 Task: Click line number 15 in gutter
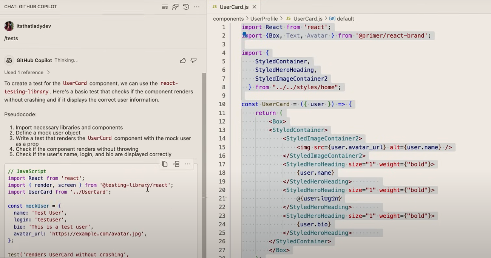222,147
